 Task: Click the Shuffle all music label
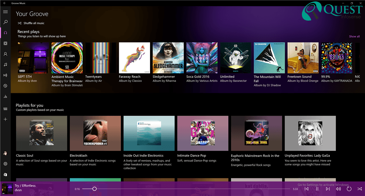pyautogui.click(x=34, y=23)
